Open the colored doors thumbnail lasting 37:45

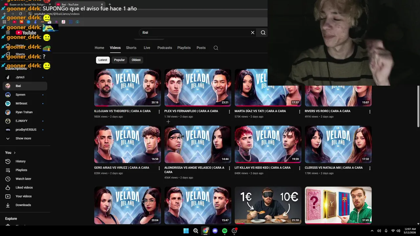pos(338,206)
